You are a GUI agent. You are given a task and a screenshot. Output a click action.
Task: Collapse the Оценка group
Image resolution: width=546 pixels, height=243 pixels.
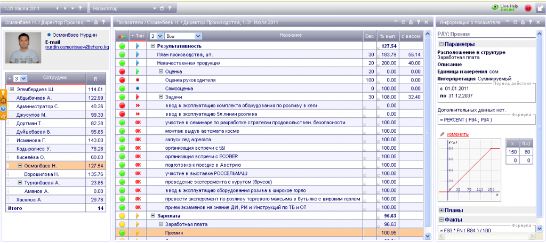point(161,71)
